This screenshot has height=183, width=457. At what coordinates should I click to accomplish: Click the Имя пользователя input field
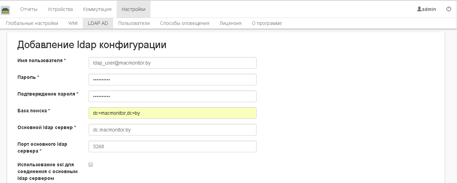tap(172, 63)
